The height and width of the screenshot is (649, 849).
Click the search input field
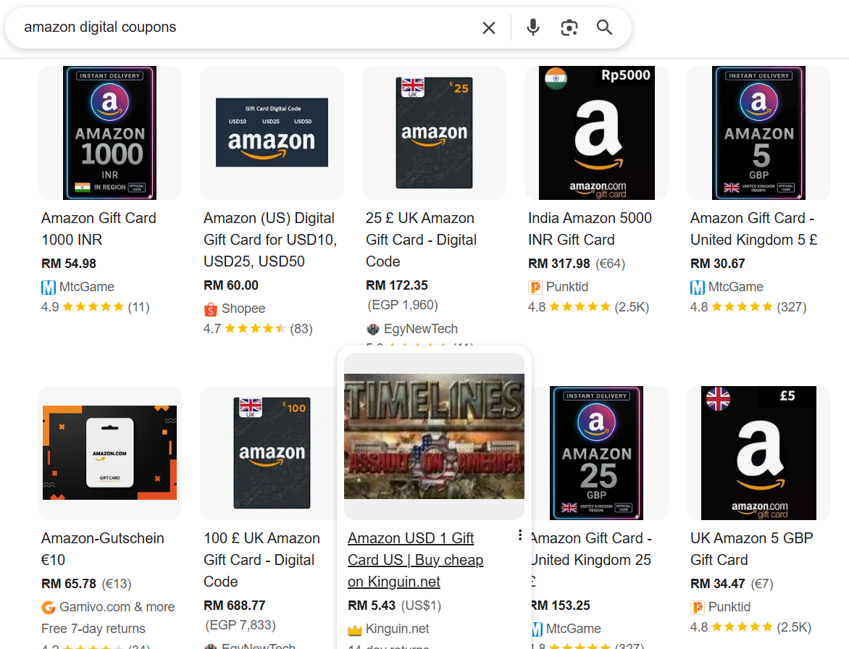tap(217, 27)
